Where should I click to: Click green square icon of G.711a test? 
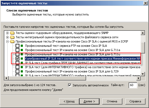22,50
